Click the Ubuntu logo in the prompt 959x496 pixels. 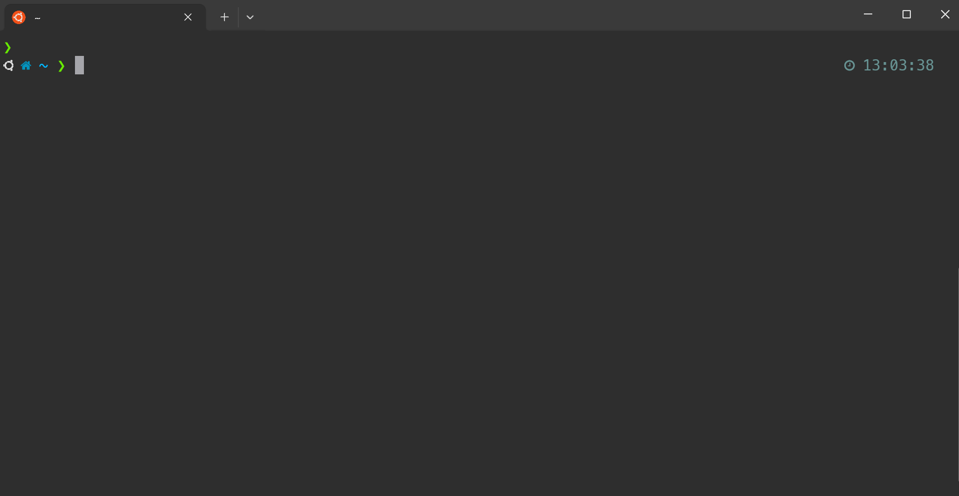click(x=8, y=65)
